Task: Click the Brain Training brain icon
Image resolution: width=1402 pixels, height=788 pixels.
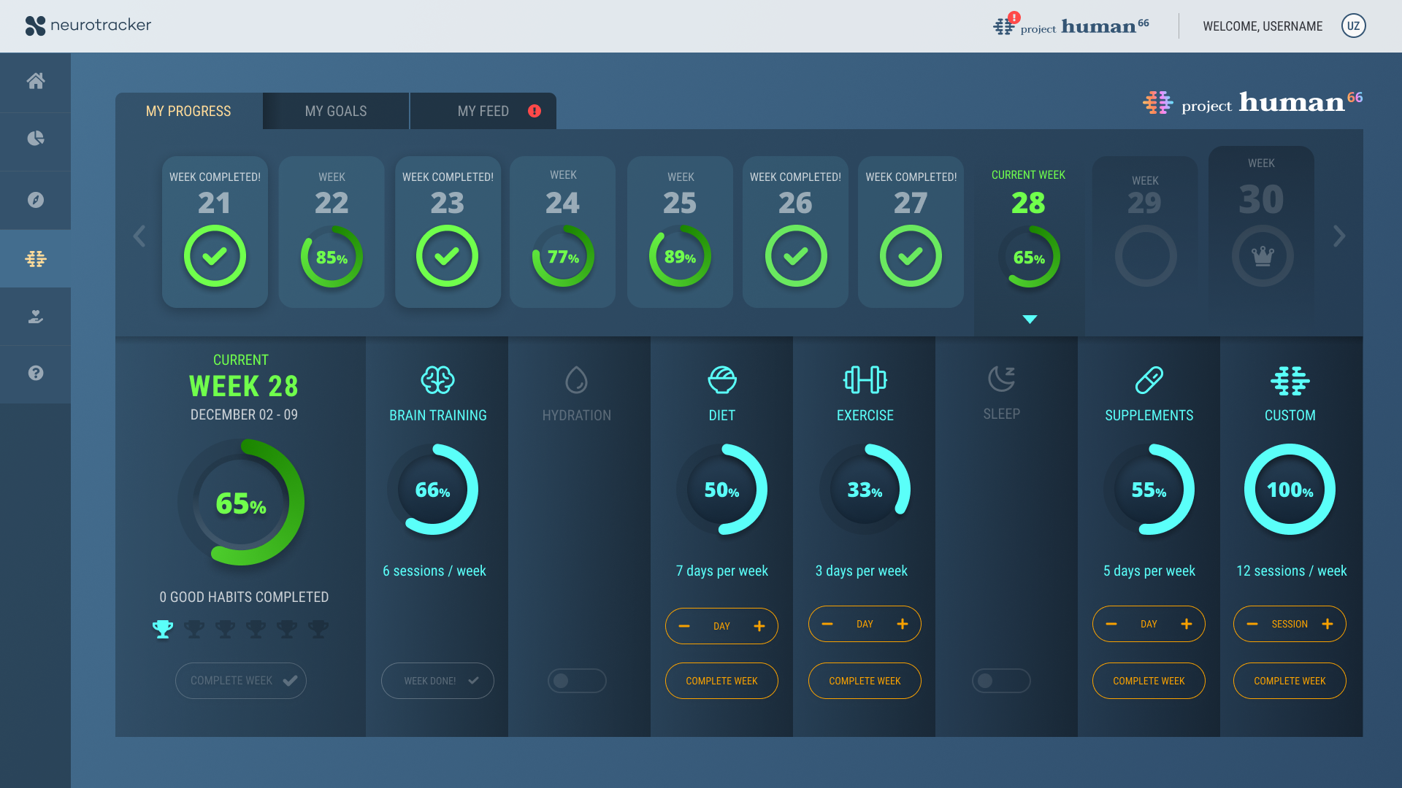Action: click(437, 379)
